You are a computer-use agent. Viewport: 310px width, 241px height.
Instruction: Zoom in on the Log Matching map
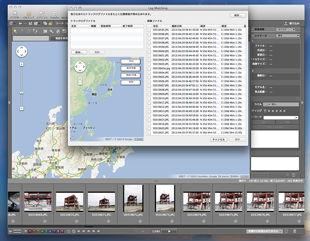click(x=80, y=78)
